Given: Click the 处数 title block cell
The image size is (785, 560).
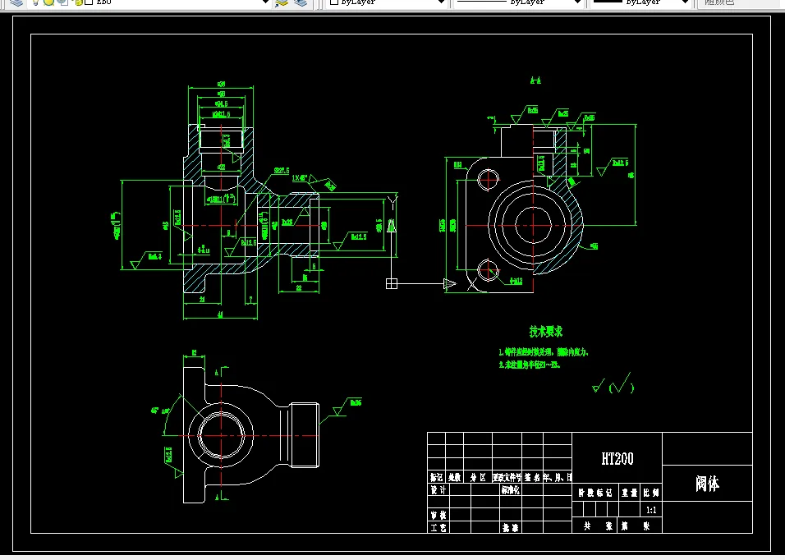Looking at the screenshot, I should 455,477.
